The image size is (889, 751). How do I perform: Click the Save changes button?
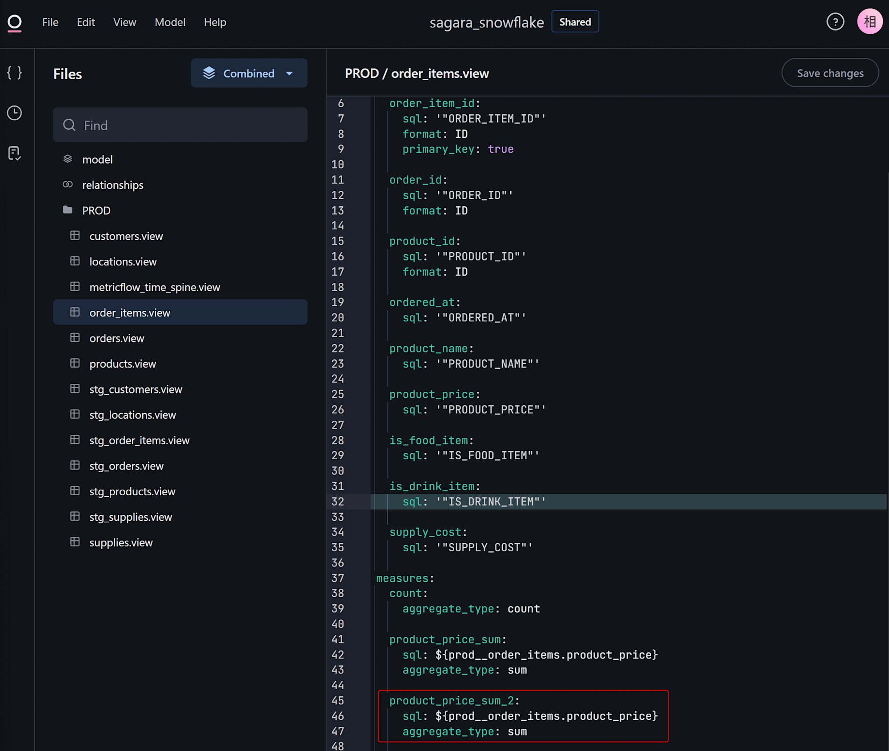click(830, 73)
